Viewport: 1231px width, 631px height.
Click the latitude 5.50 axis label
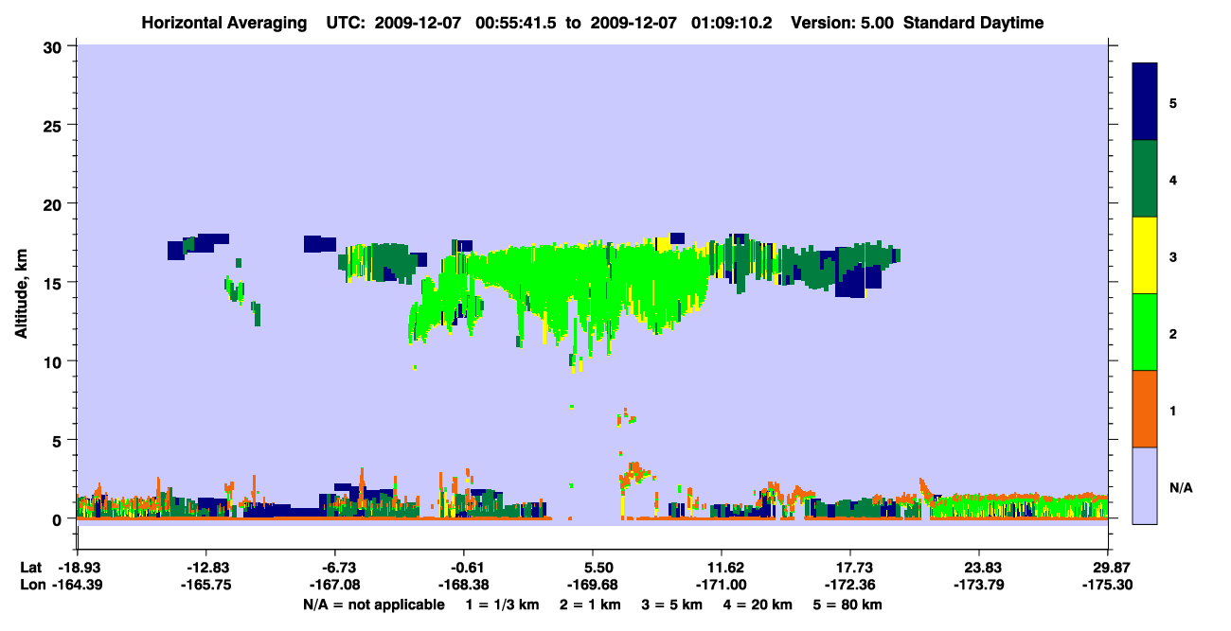pyautogui.click(x=593, y=568)
